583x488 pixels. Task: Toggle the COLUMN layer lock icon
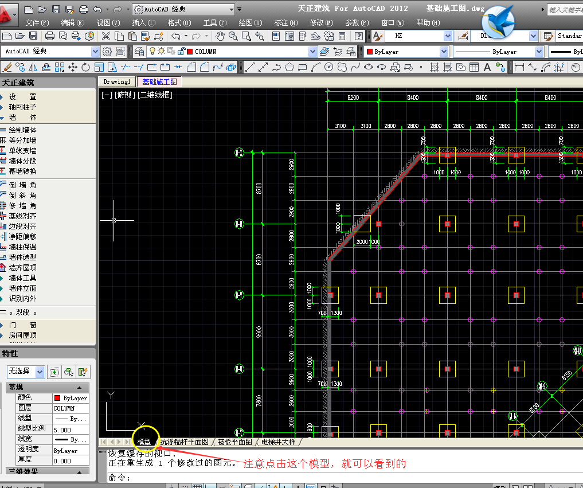click(x=181, y=51)
